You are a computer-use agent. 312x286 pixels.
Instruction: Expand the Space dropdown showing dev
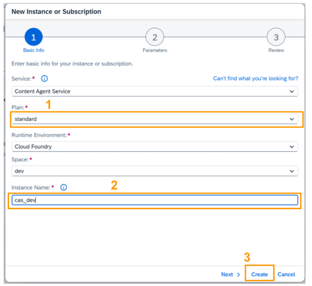154,171
